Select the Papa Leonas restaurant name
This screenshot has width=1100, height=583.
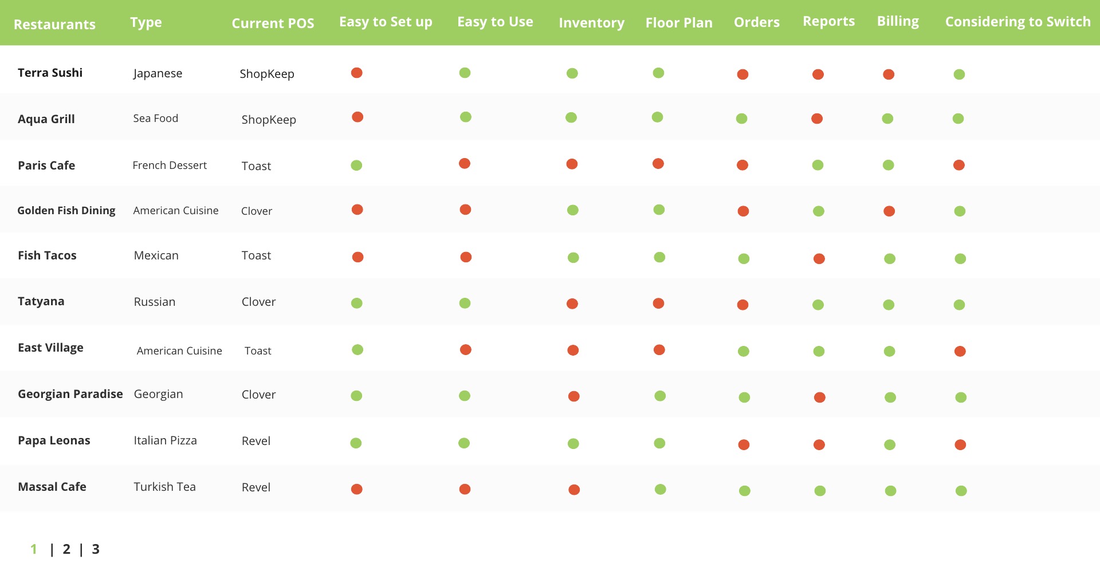(x=54, y=440)
